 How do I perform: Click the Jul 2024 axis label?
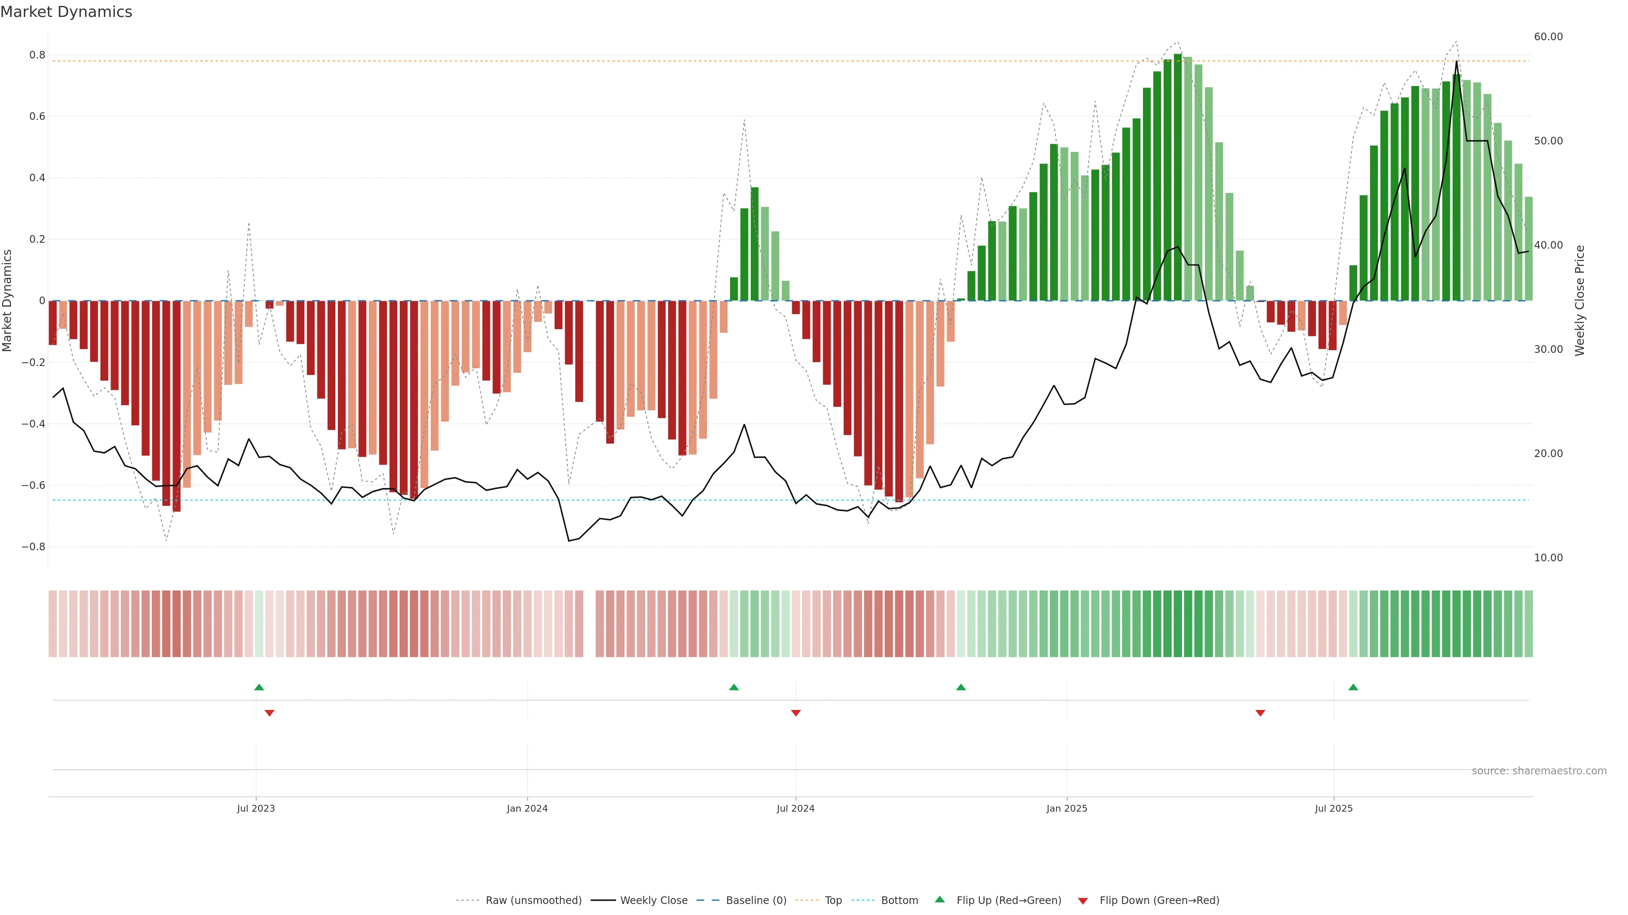point(795,808)
